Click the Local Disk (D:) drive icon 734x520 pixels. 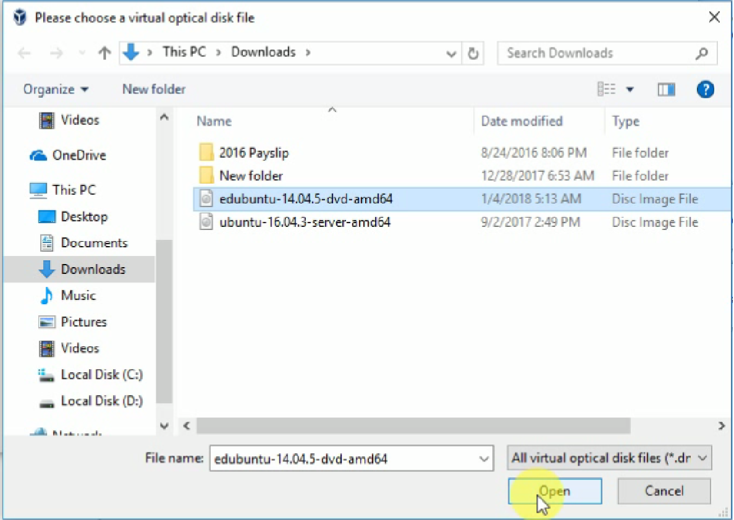click(x=46, y=404)
